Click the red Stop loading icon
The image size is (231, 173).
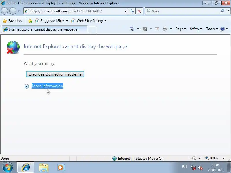[x=139, y=11]
